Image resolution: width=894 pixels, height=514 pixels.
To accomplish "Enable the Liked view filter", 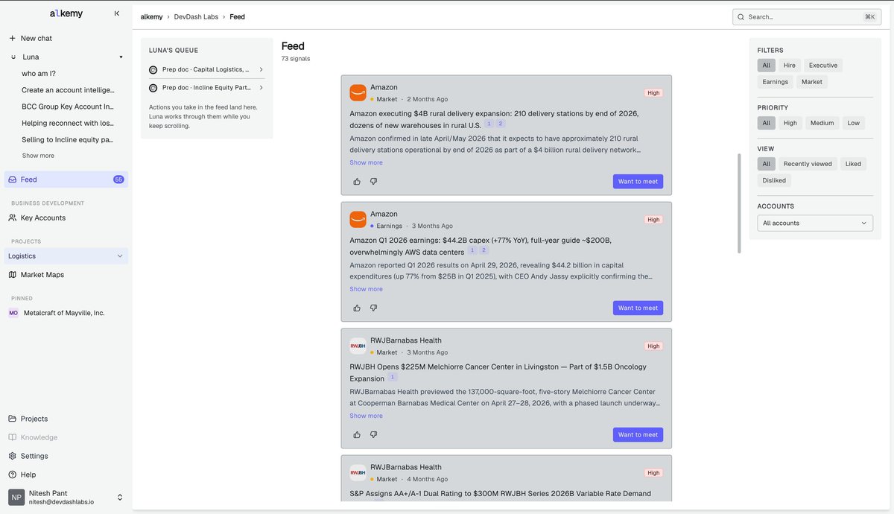I will tap(853, 164).
